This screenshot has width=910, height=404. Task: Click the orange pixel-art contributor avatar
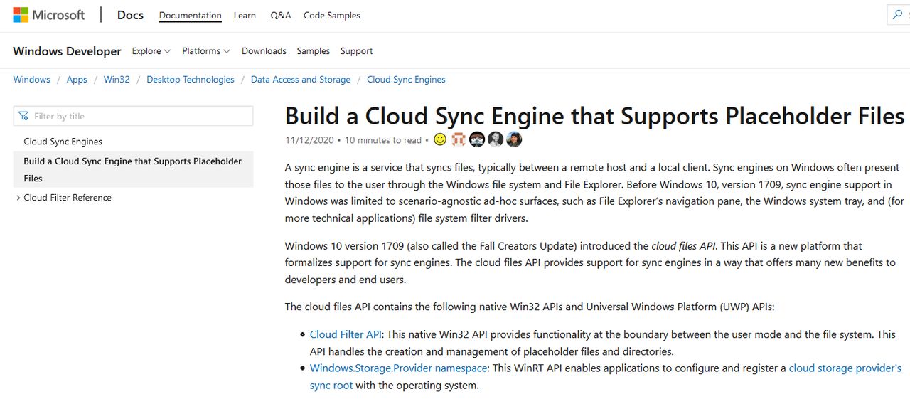459,139
